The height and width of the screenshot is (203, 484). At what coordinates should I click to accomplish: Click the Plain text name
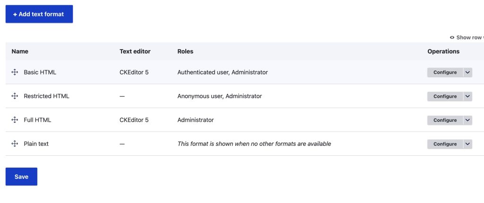click(36, 144)
